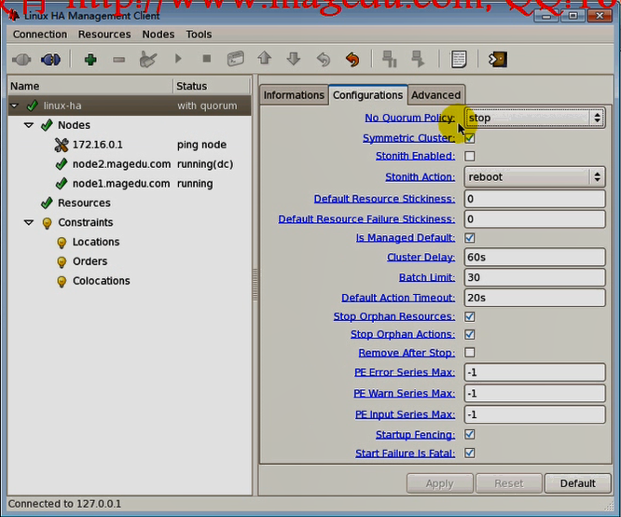
Task: Click the orange undo arrow icon
Action: coord(352,60)
